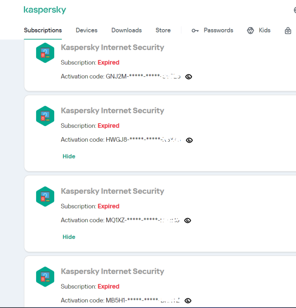Click product icon of the MB5H1 subscription
The image size is (296, 308).
pos(45,277)
